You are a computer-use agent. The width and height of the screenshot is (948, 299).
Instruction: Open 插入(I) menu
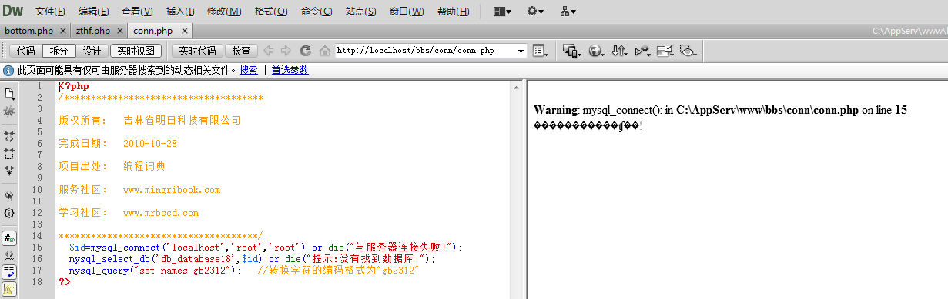[x=180, y=12]
